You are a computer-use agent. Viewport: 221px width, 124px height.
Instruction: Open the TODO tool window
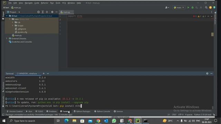point(39,111)
